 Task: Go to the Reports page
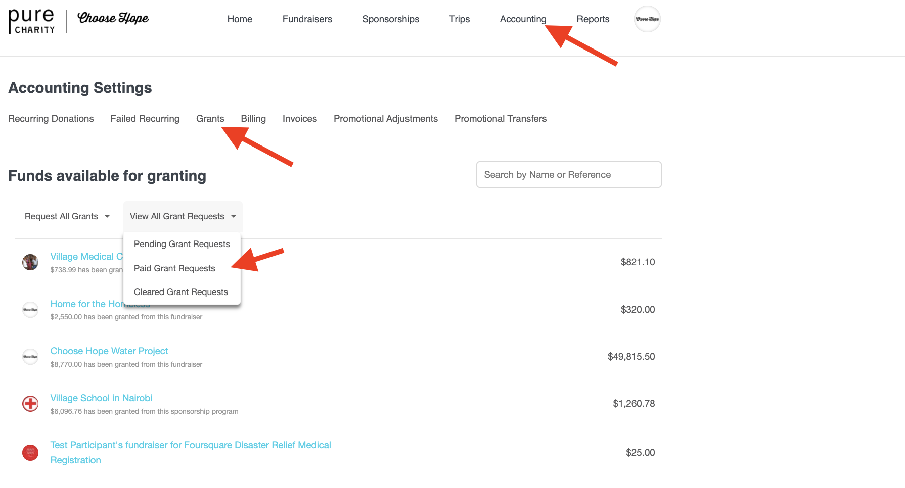(x=593, y=19)
